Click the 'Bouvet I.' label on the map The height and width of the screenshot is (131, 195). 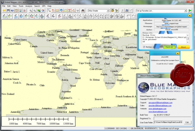tap(99, 99)
